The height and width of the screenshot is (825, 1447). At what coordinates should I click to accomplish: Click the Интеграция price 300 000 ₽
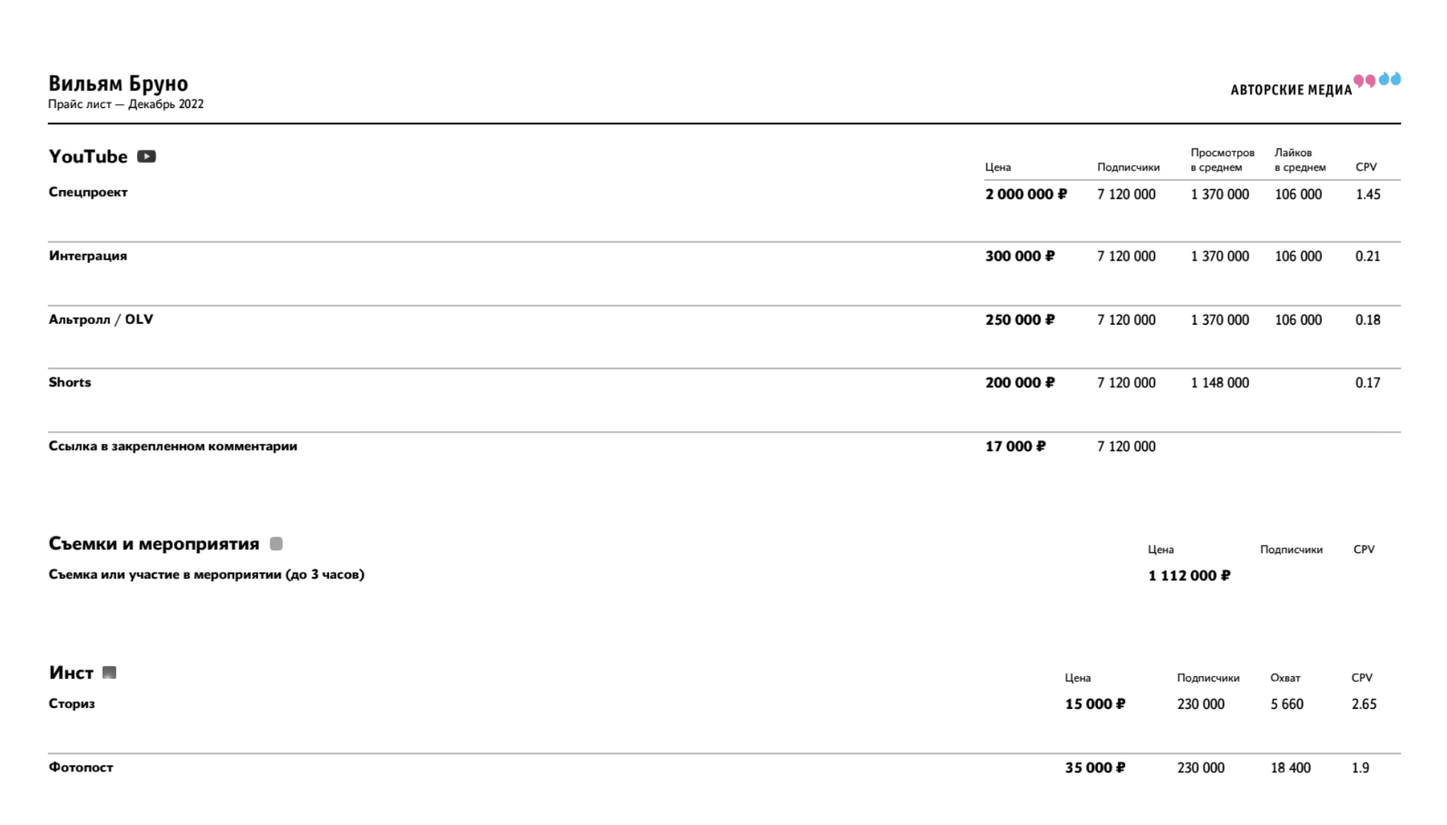1020,256
